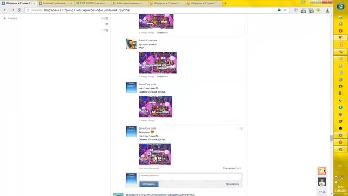The height and width of the screenshot is (196, 348).
Task: Open the black round icon in the taskbar
Action: [x=340, y=128]
